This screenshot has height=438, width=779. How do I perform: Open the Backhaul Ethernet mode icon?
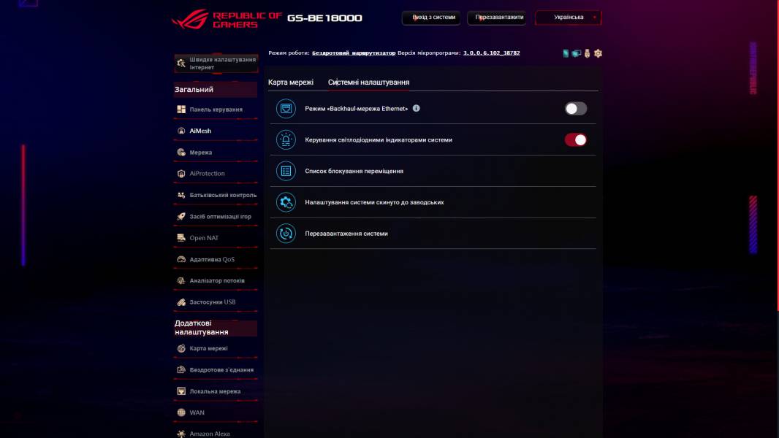[285, 107]
